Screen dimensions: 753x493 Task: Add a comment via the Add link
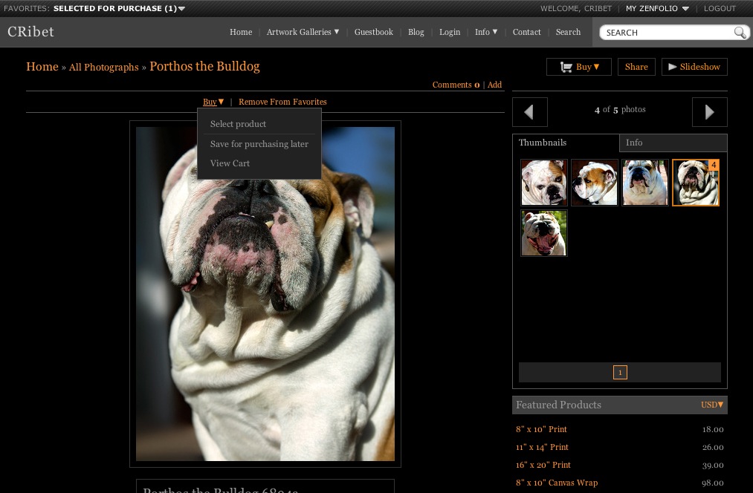click(494, 85)
